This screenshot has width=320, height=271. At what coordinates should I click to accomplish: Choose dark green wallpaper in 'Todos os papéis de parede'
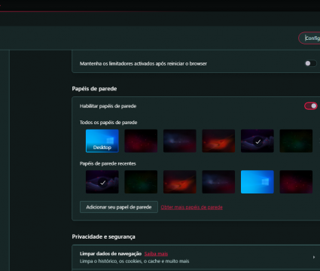coord(296,141)
